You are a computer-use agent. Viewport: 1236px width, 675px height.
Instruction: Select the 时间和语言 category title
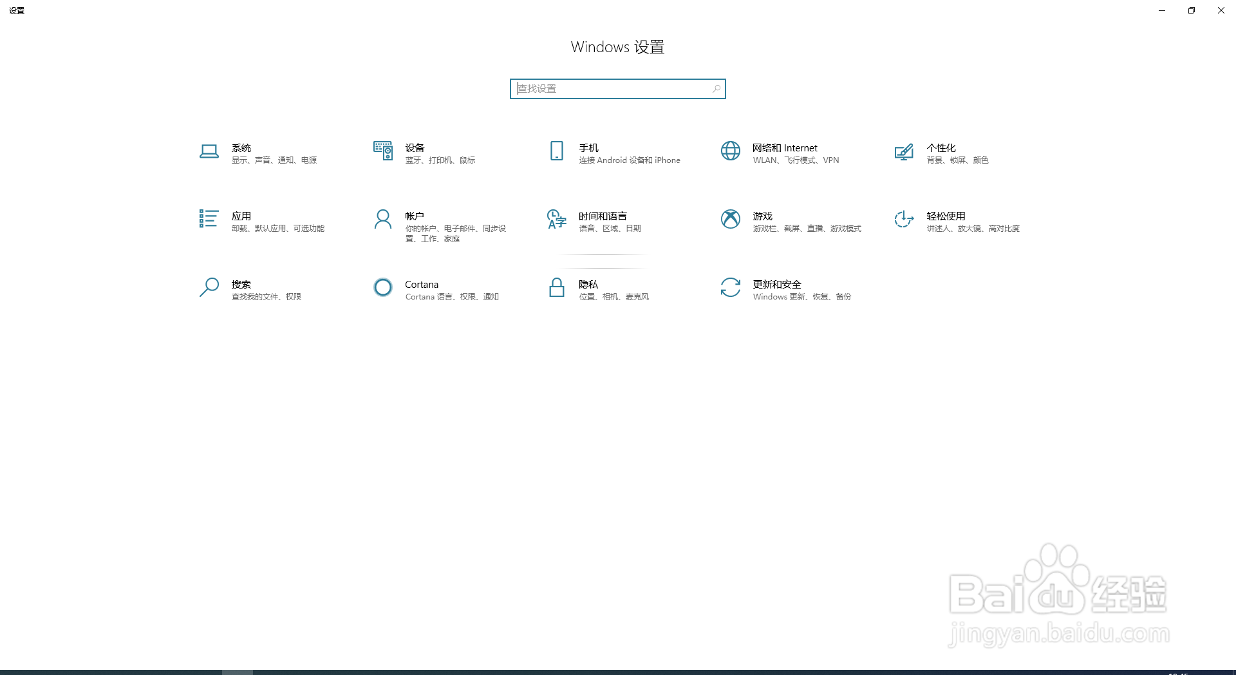(603, 216)
